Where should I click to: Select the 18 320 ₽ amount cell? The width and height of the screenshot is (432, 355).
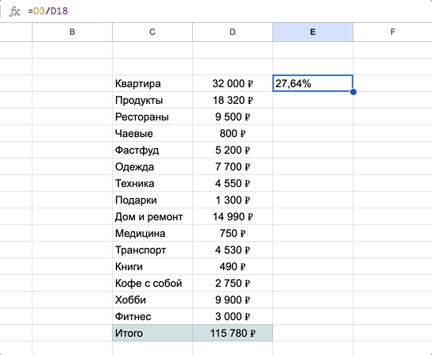(233, 100)
